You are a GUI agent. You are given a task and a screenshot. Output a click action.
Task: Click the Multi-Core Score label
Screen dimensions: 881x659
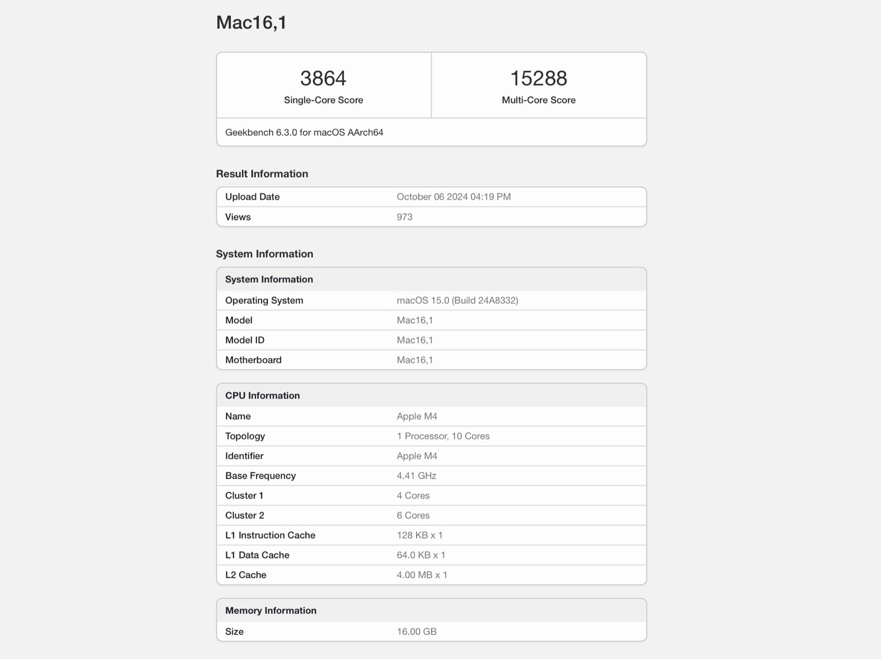(x=539, y=100)
